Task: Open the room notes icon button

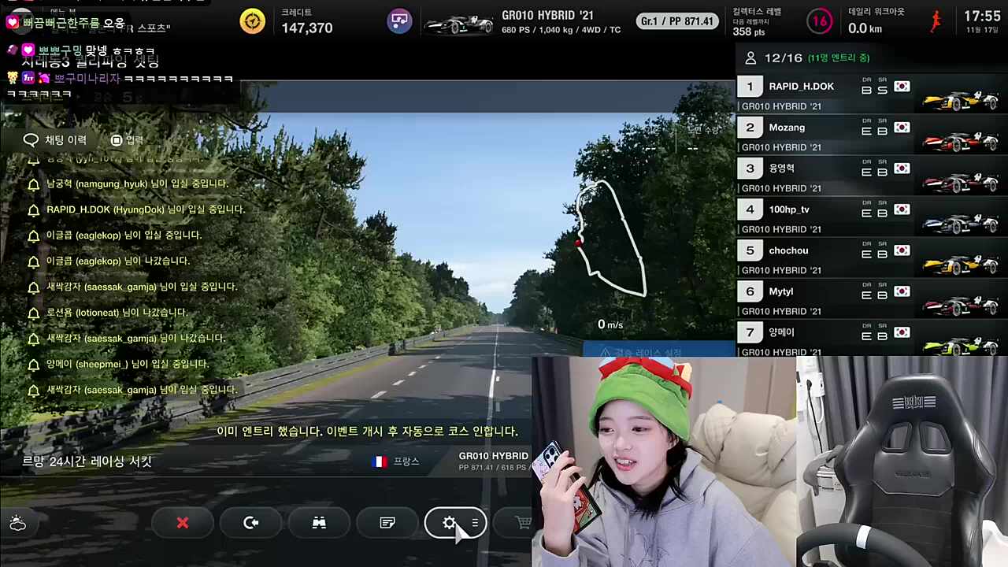Action: point(387,523)
